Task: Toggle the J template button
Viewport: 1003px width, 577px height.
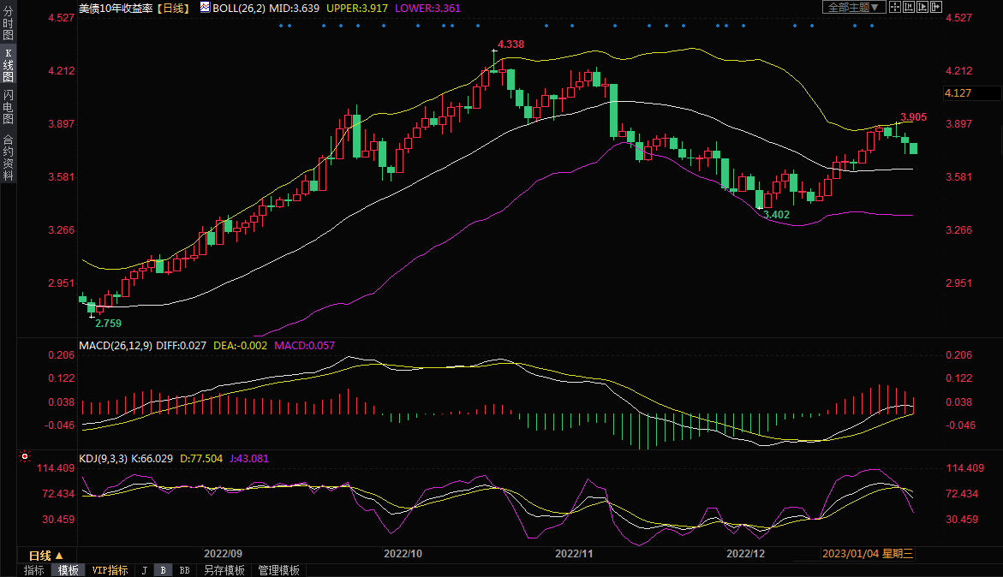Action: (144, 570)
